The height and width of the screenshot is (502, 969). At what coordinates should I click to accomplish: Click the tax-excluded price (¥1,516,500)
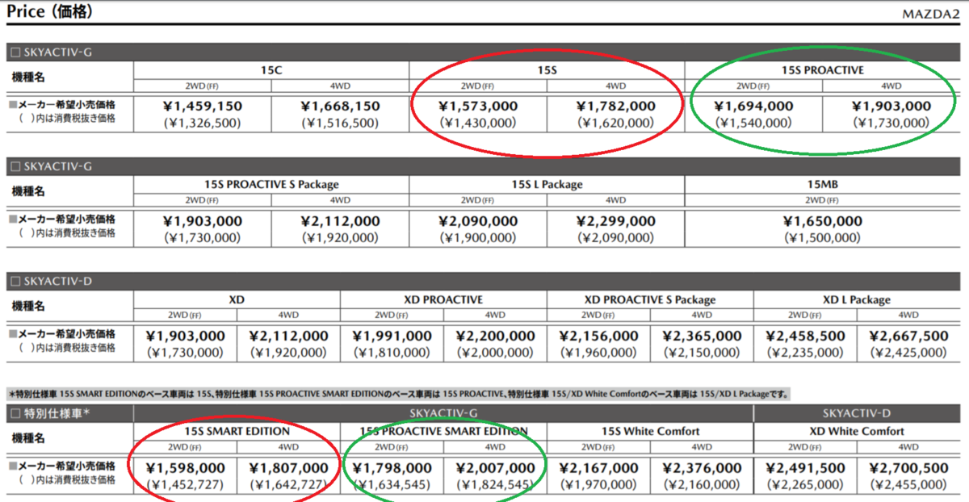click(340, 123)
